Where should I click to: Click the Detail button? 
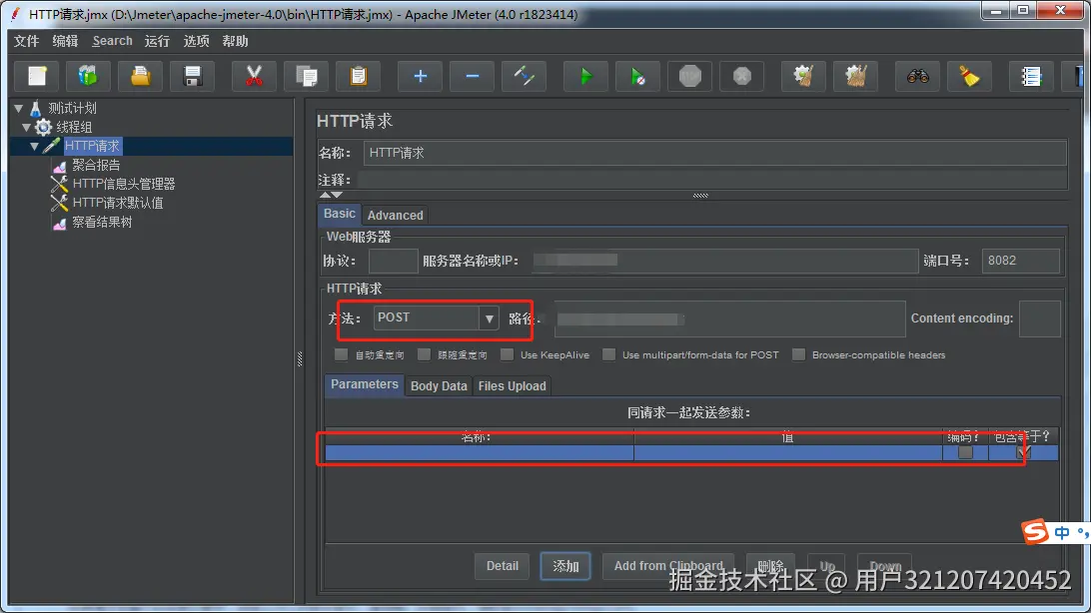point(503,566)
